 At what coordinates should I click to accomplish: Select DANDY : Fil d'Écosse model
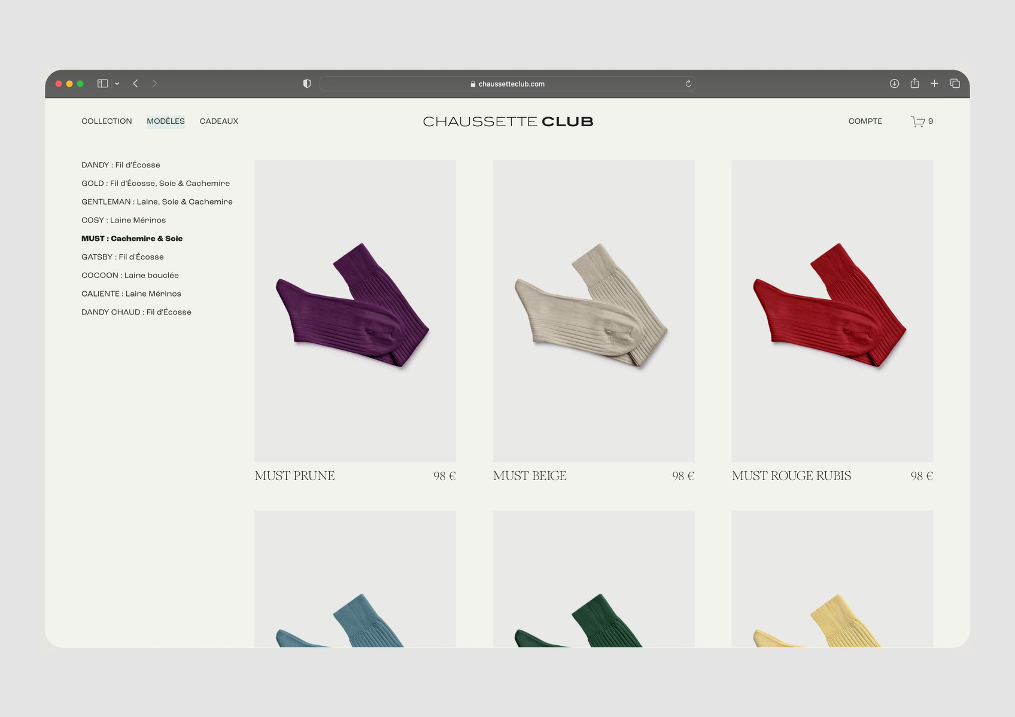pos(121,165)
